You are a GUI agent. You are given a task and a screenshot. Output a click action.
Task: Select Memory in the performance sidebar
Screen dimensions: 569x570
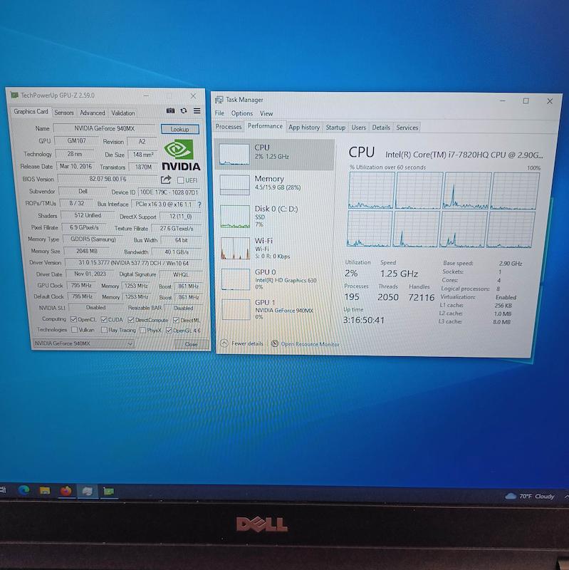click(x=275, y=185)
